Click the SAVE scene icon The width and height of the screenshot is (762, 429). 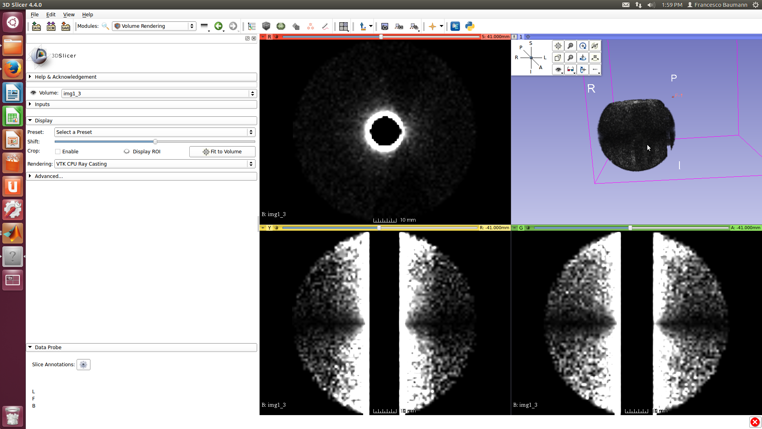click(x=65, y=26)
